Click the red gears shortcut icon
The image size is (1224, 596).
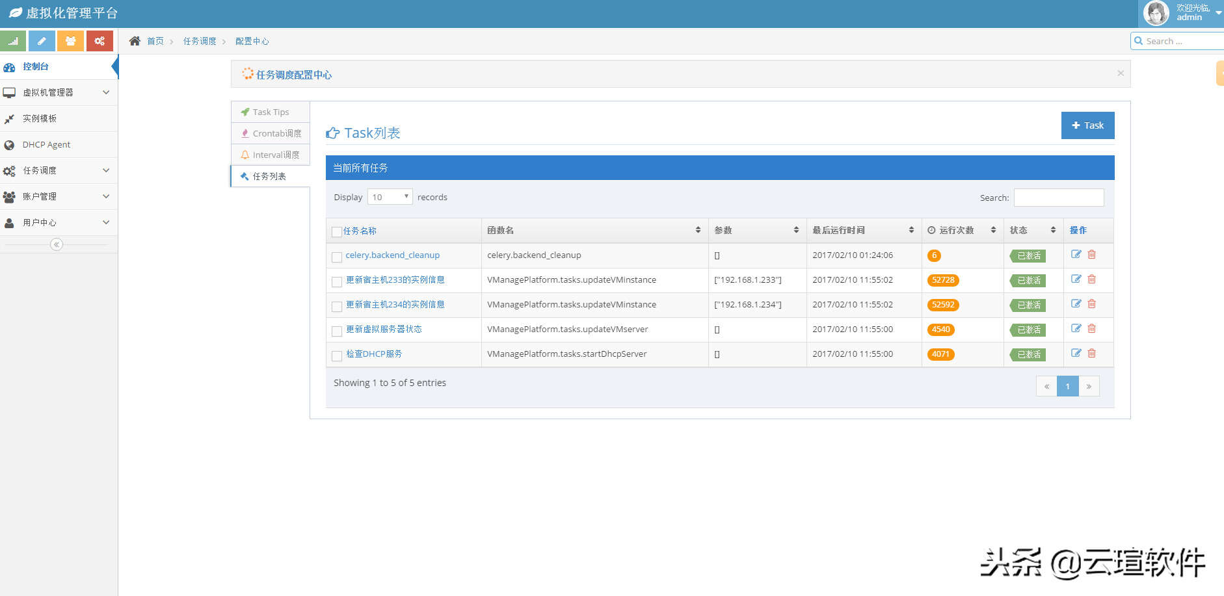[100, 41]
